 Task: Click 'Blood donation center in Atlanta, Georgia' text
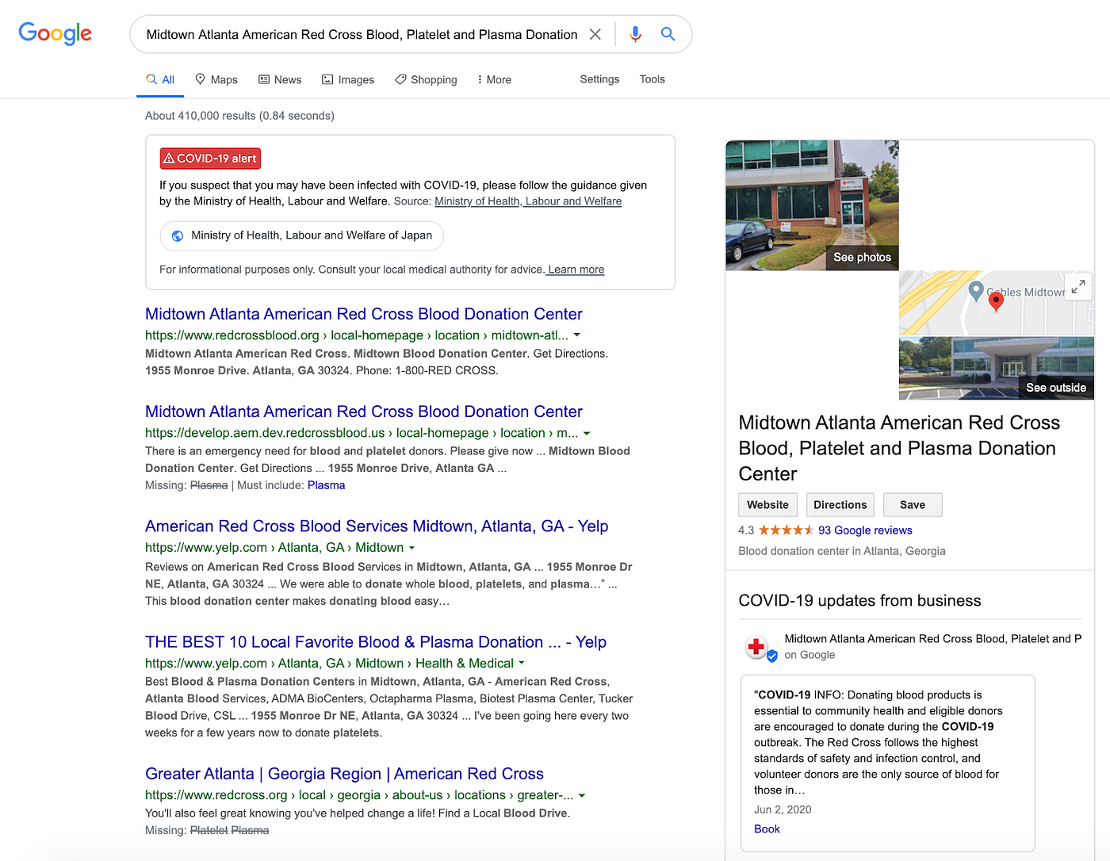tap(842, 551)
